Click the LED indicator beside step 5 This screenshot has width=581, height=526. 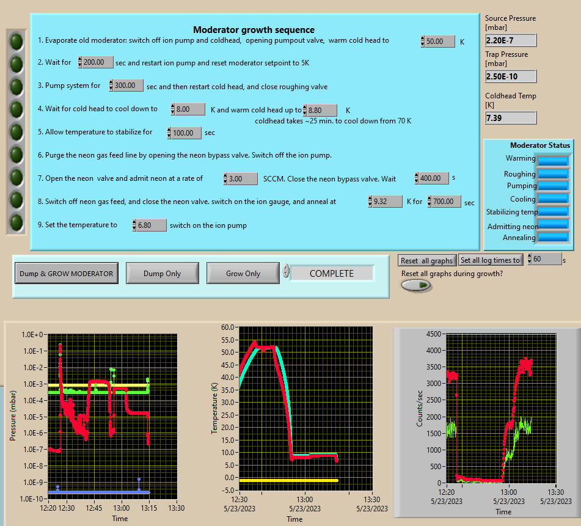(x=16, y=132)
